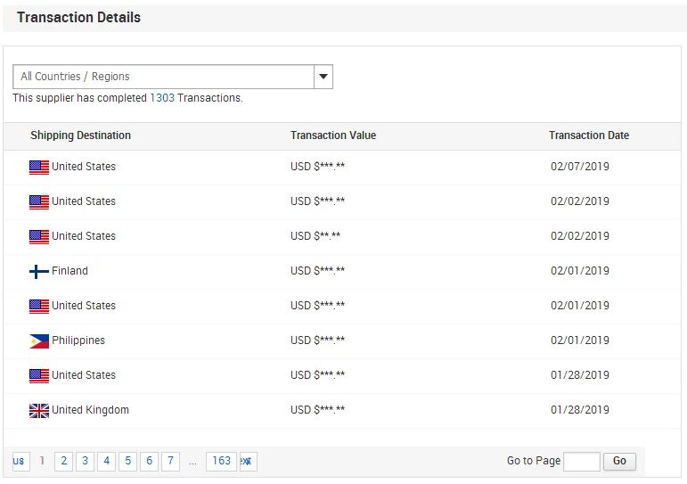
Task: Click the Philippines flag icon
Action: [x=39, y=341]
